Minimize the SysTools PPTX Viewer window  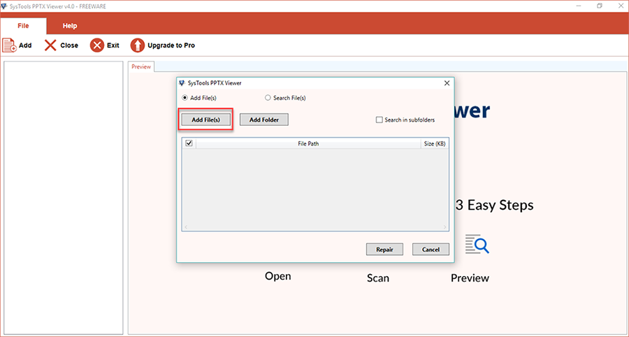[579, 6]
